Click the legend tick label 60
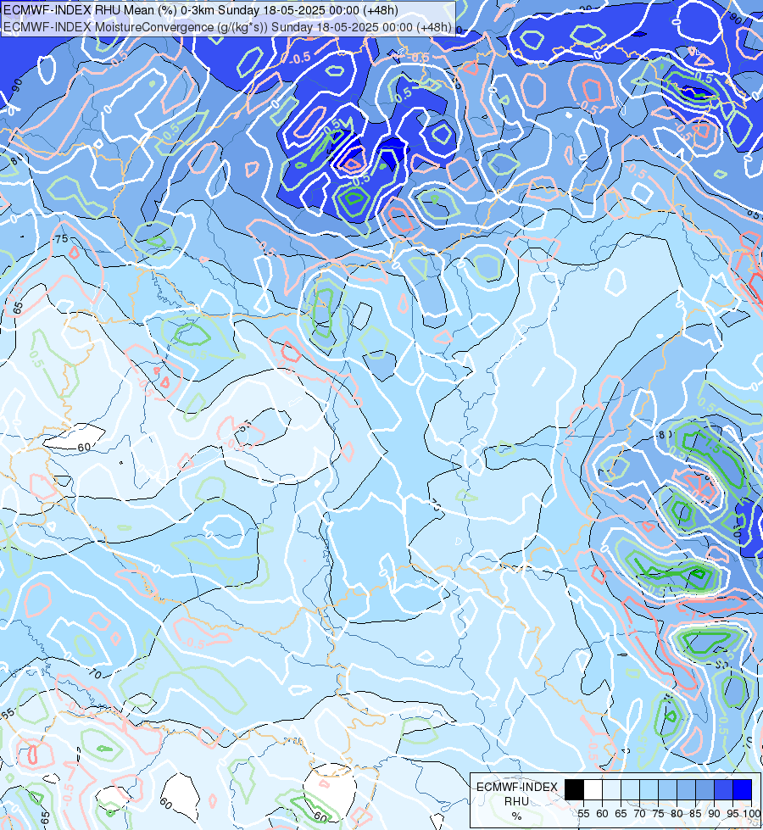Image resolution: width=763 pixels, height=830 pixels. coord(602,814)
